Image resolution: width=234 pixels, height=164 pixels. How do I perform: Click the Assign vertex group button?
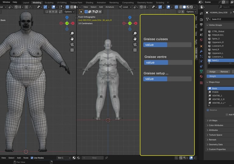tap(212, 72)
